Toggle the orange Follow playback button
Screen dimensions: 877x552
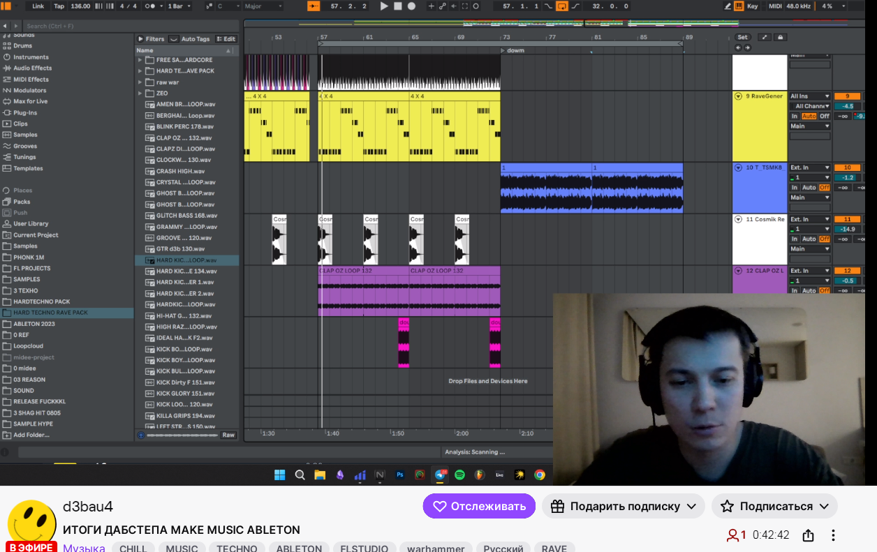click(314, 6)
